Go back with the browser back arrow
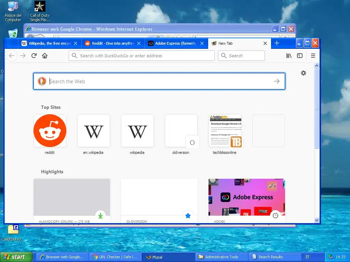Viewport: 350px width, 262px height. pyautogui.click(x=12, y=56)
